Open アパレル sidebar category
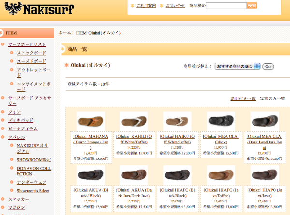 point(16,137)
